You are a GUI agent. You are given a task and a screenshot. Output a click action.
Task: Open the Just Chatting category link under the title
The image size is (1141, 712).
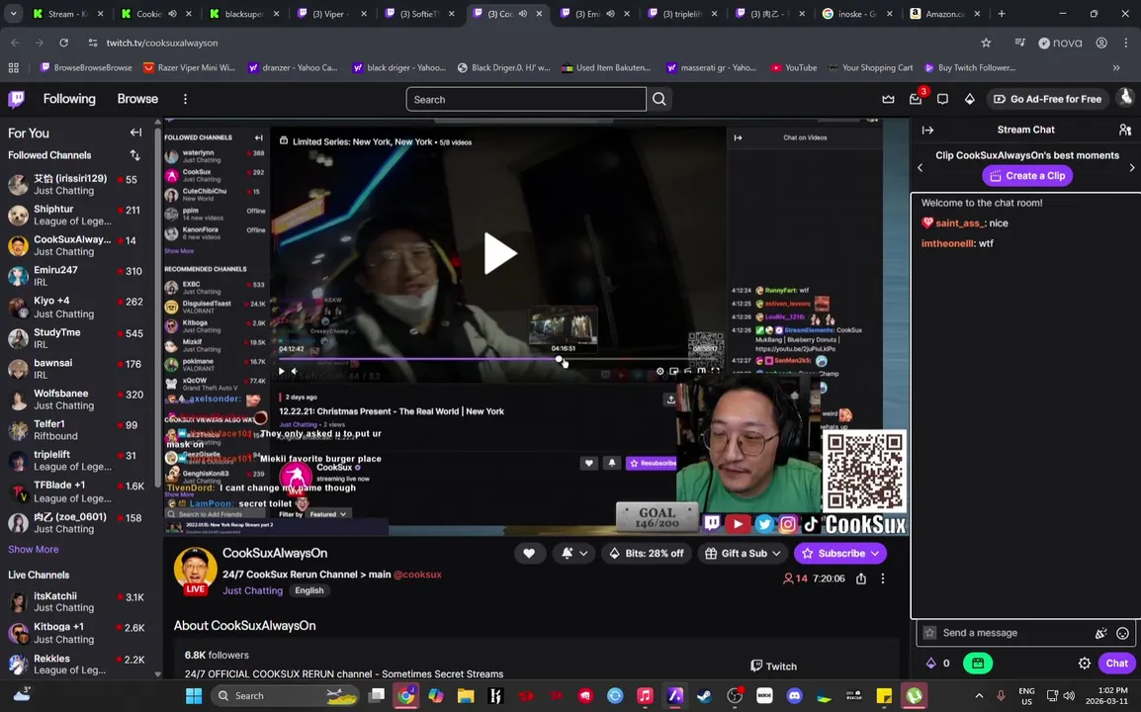point(252,590)
